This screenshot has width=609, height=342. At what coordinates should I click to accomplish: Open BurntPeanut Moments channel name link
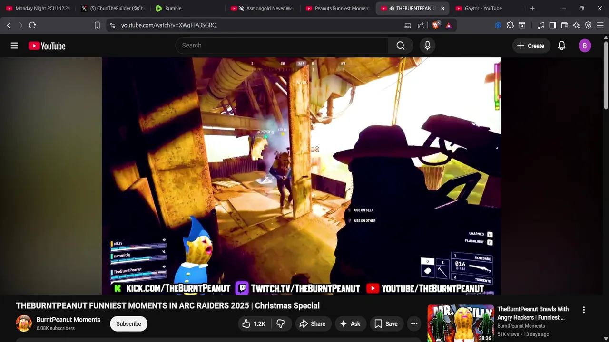click(69, 320)
